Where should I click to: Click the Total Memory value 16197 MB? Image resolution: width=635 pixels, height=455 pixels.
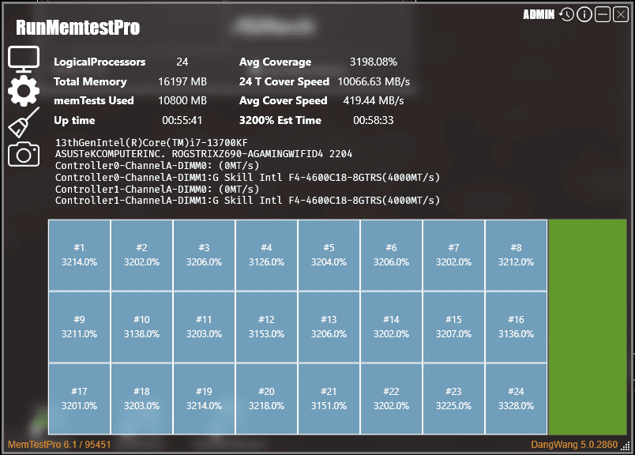point(182,81)
